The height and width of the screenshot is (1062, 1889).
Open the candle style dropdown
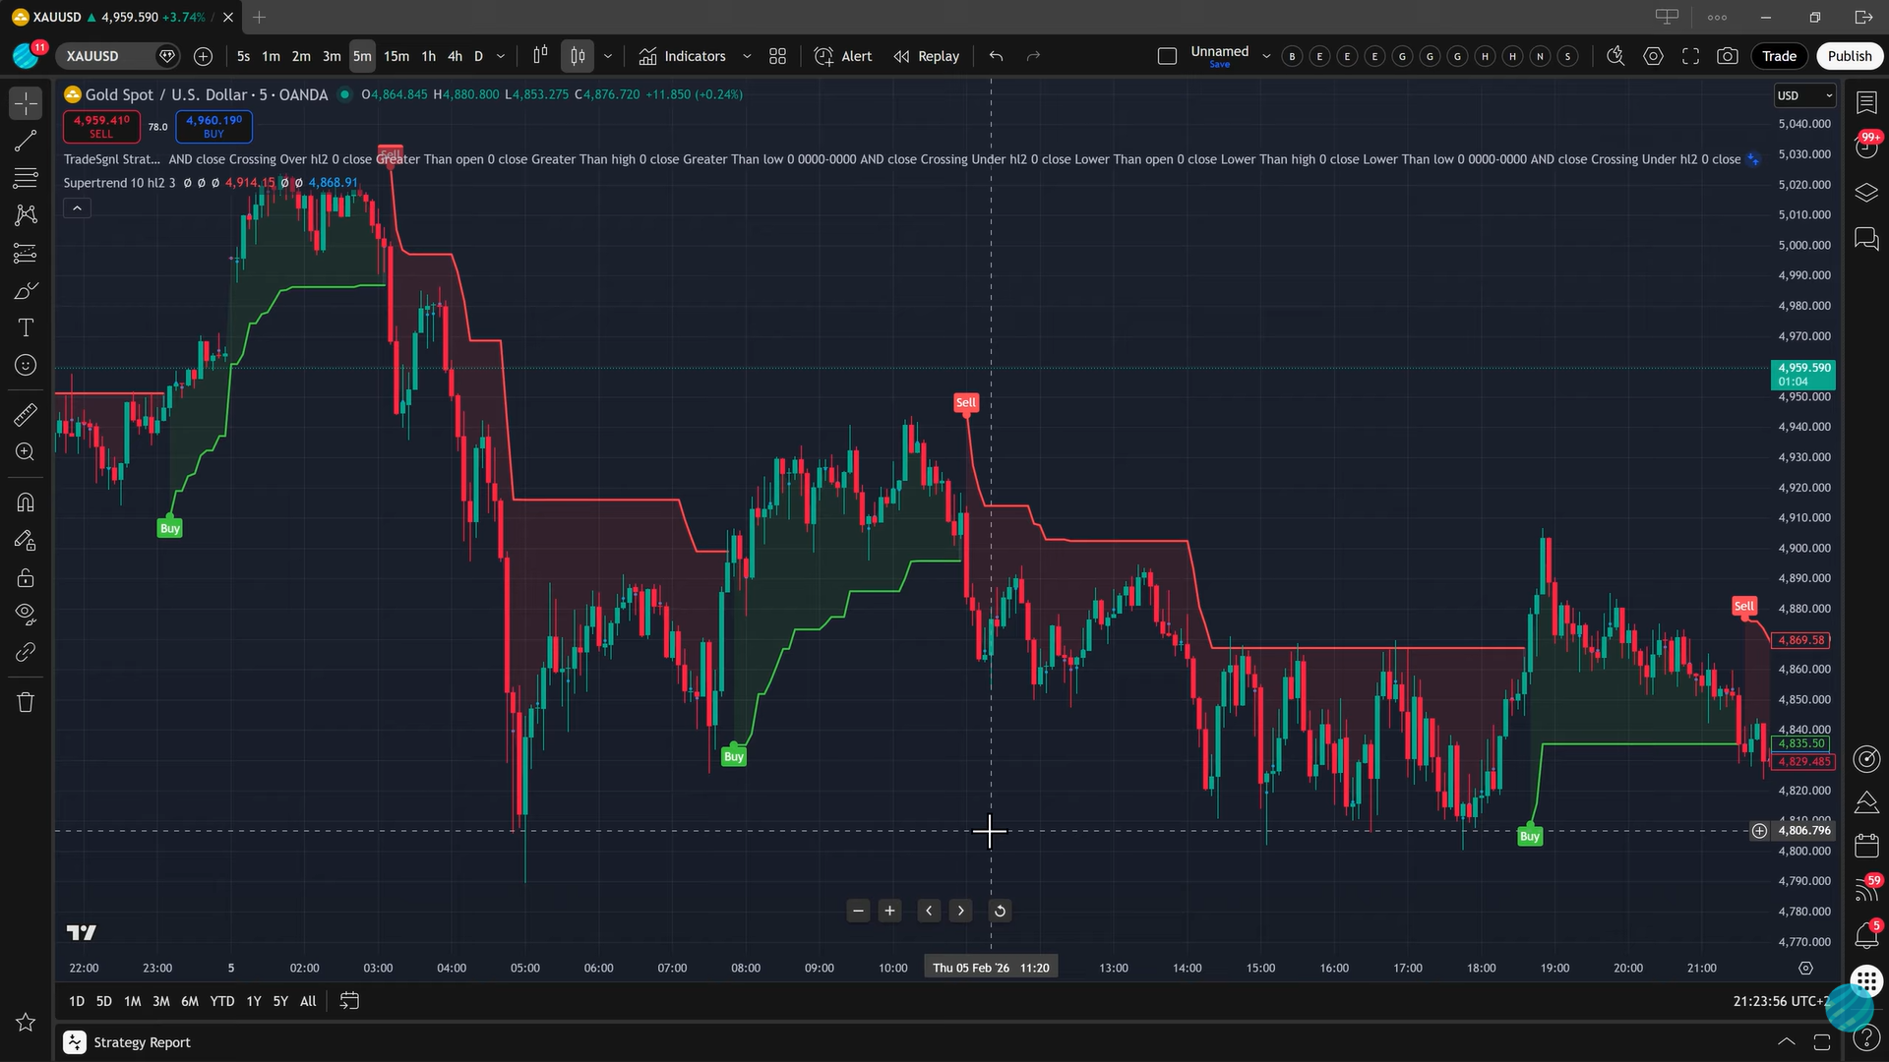(607, 56)
